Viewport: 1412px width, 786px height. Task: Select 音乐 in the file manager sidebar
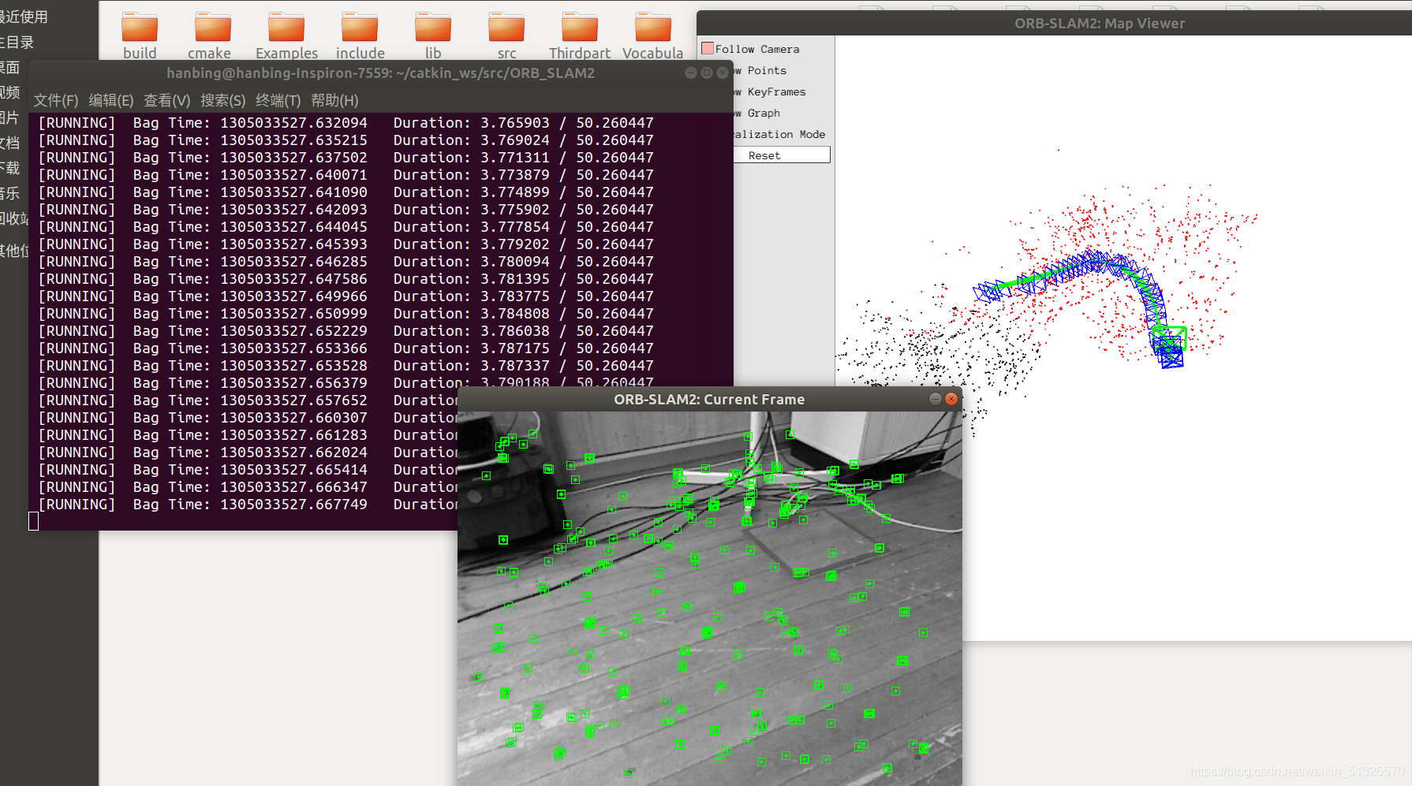click(10, 193)
